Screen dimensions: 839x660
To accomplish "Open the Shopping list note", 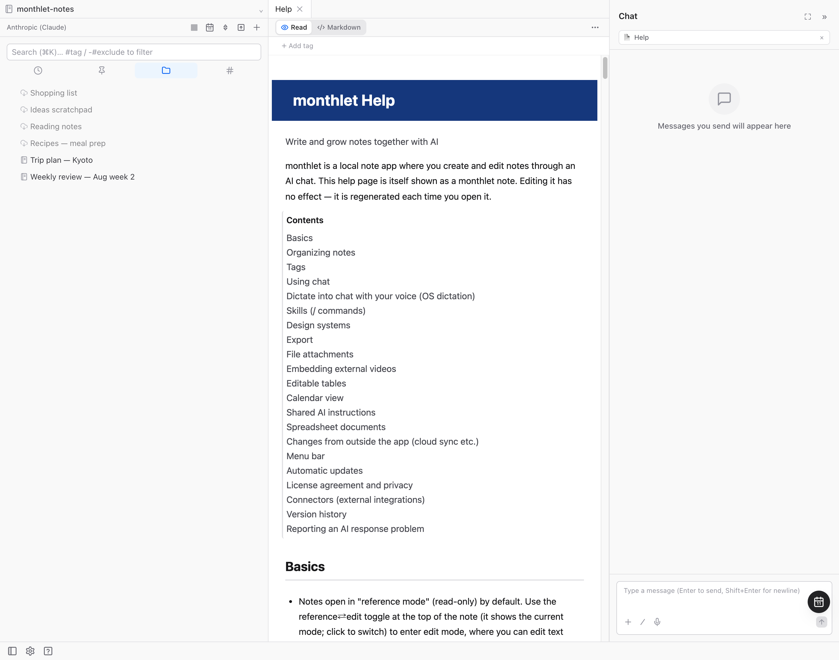I will 54,93.
